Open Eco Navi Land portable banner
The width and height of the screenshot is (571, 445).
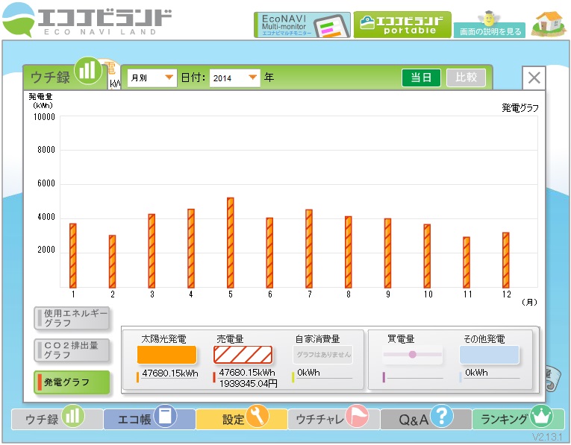point(402,25)
